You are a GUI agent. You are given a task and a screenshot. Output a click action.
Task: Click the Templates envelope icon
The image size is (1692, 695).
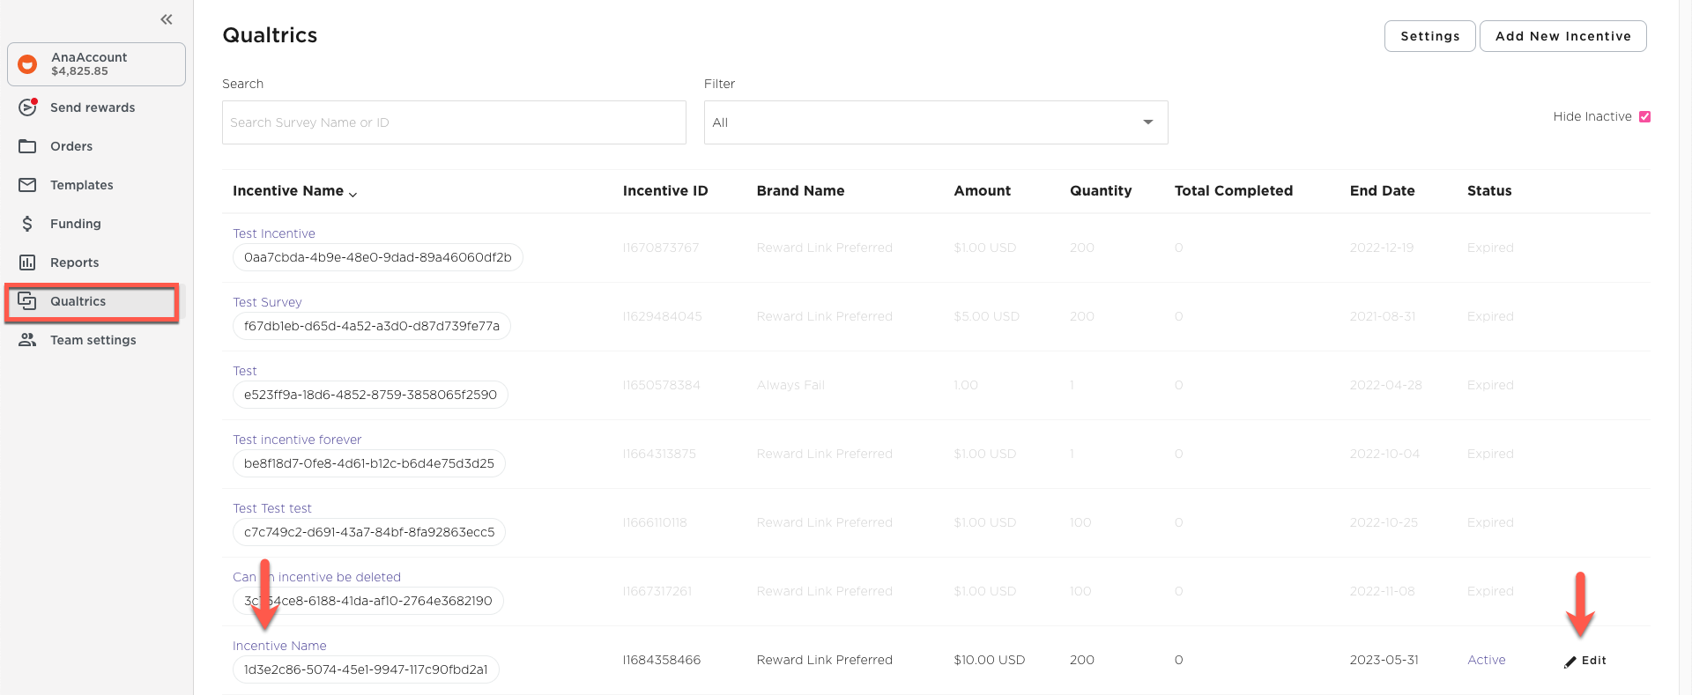28,185
